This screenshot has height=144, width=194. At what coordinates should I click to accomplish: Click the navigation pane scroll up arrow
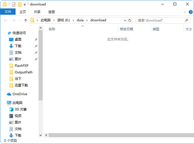point(41,28)
